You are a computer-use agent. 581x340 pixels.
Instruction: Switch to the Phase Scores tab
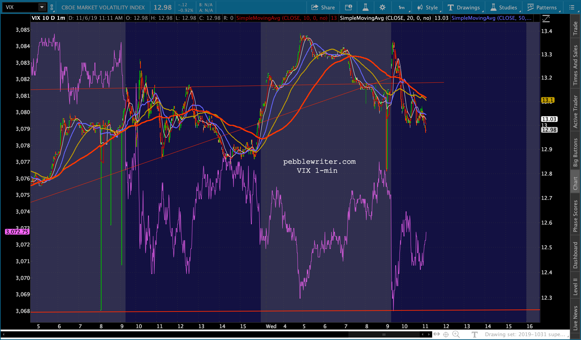tap(575, 216)
